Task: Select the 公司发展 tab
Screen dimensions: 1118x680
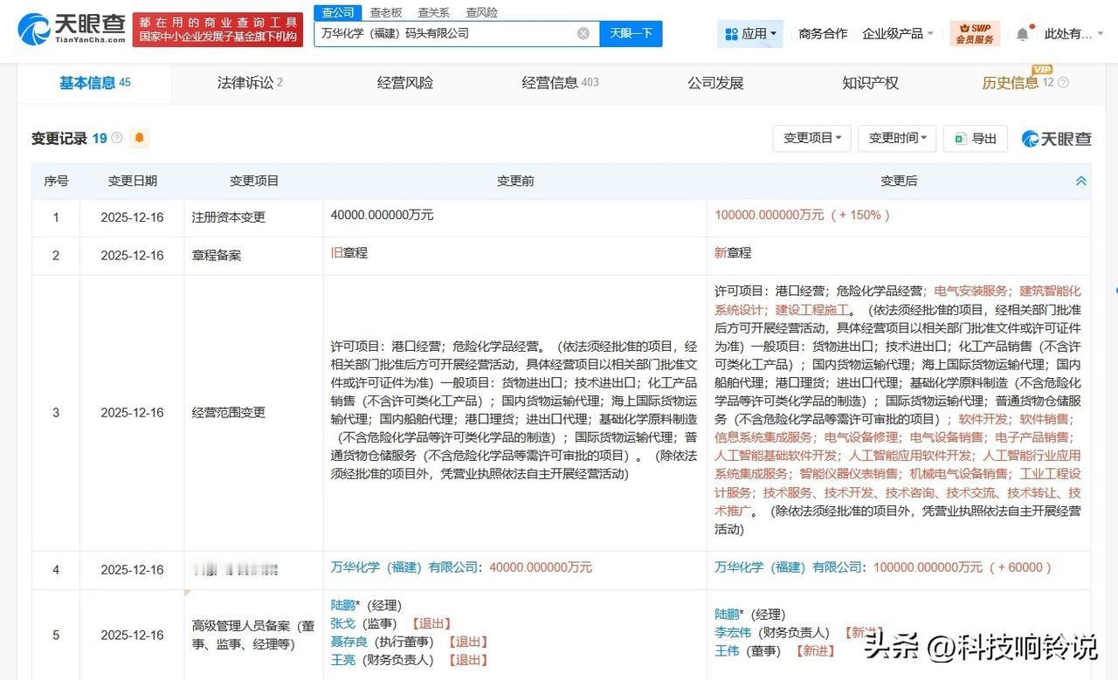Action: click(x=715, y=83)
